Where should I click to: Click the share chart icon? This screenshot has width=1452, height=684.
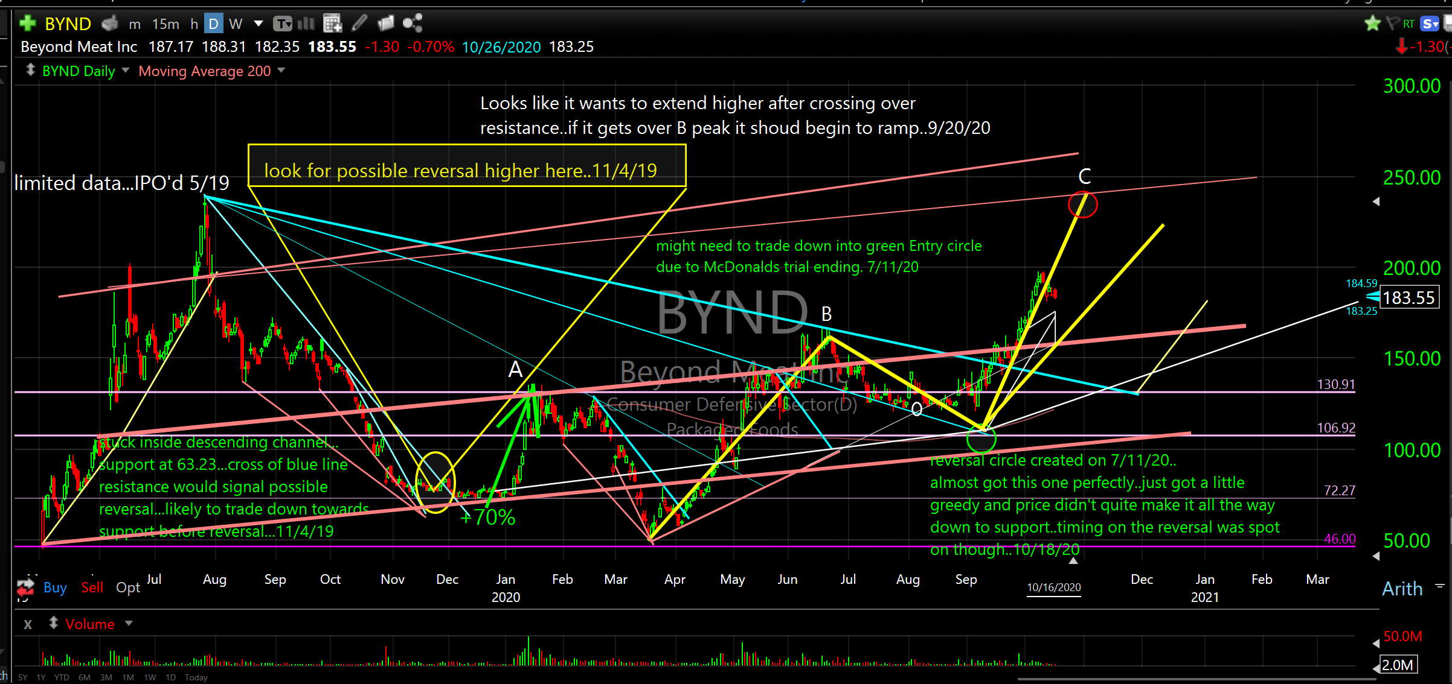click(413, 24)
